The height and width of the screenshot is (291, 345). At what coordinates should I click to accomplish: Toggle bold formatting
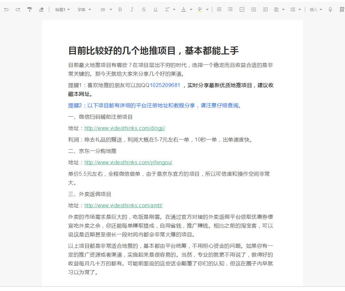(120, 9)
